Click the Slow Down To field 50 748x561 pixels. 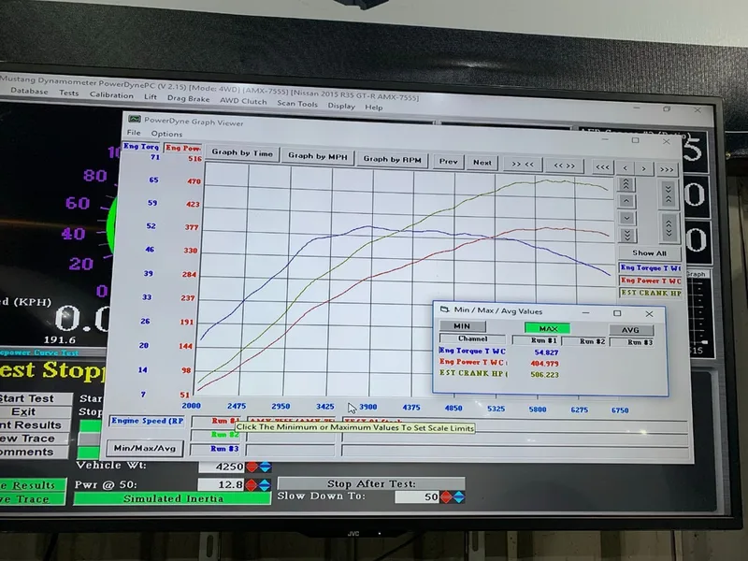pos(417,497)
